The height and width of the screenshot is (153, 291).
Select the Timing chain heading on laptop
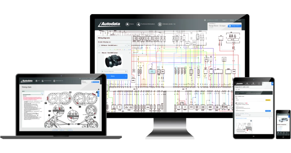pyautogui.click(x=27, y=87)
